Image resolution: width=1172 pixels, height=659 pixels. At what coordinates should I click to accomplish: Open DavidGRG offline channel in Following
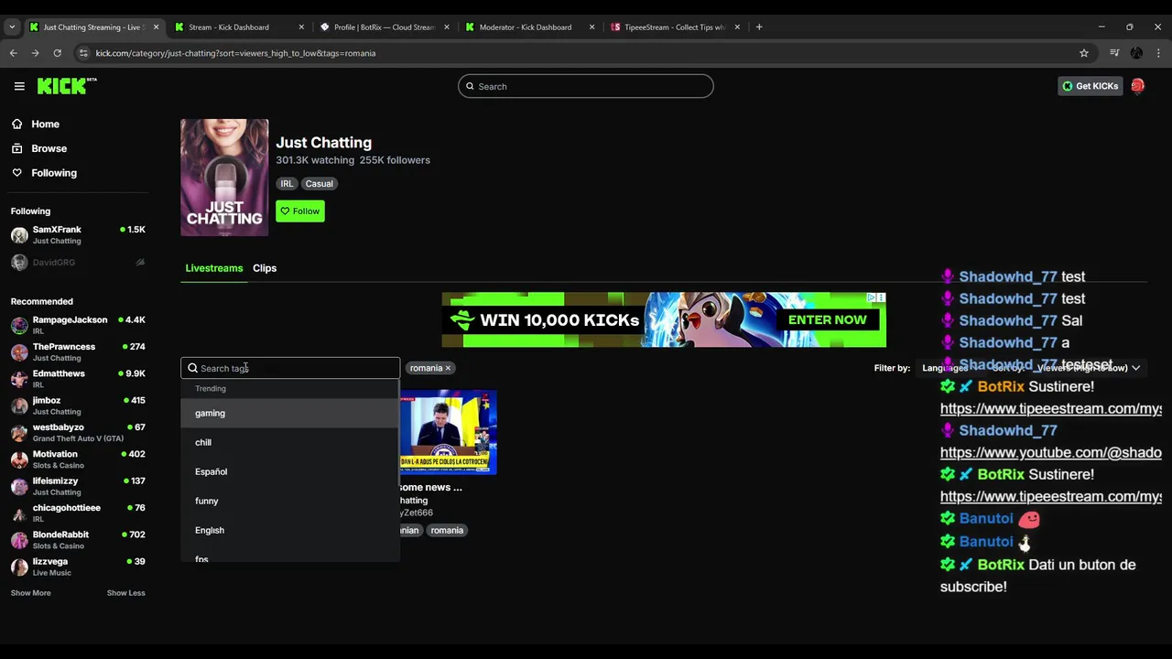coord(78,263)
